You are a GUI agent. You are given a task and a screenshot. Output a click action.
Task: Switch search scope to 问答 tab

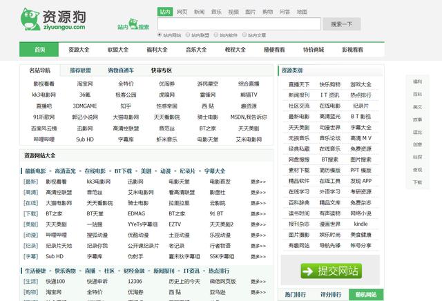coord(285,12)
